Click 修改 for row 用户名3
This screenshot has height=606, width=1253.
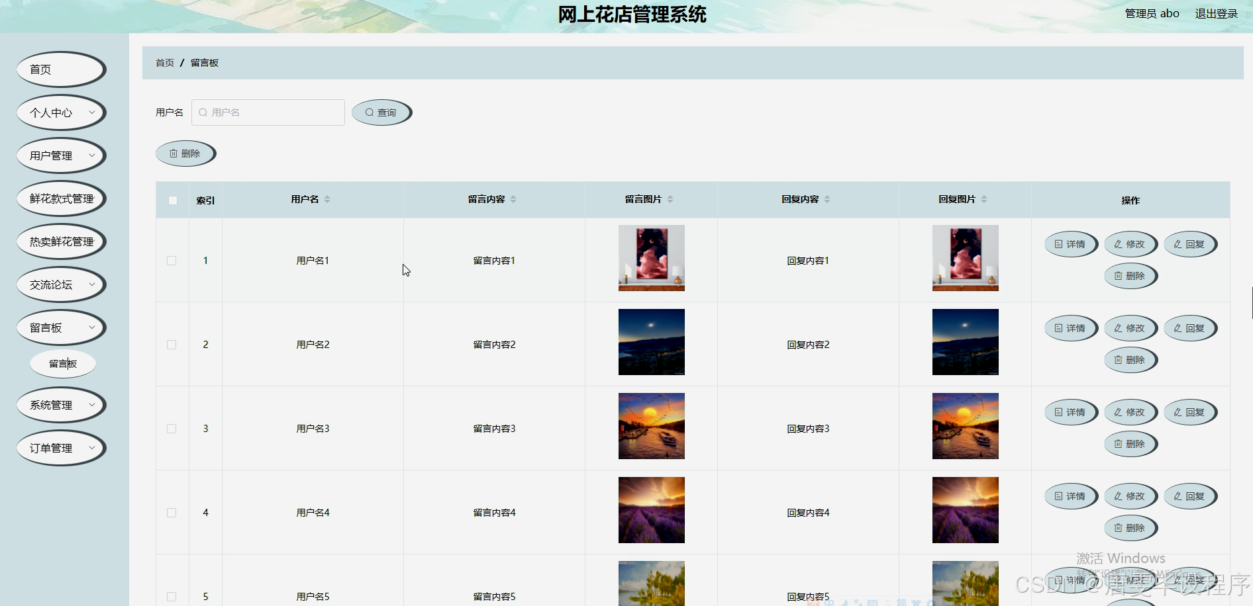[x=1130, y=412]
